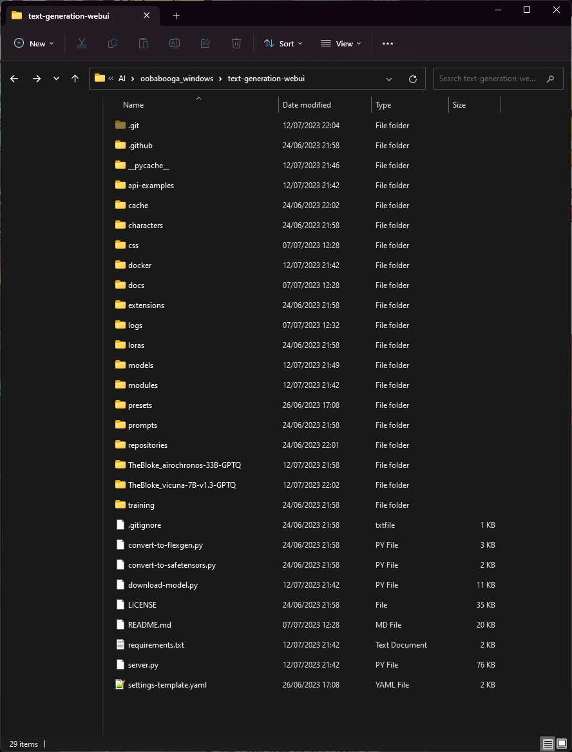Switch to large thumbnails view
This screenshot has width=572, height=752.
pyautogui.click(x=562, y=744)
